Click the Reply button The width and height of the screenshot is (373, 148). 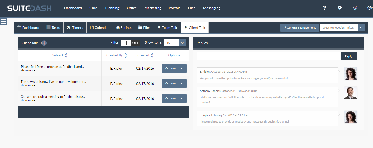tap(348, 56)
